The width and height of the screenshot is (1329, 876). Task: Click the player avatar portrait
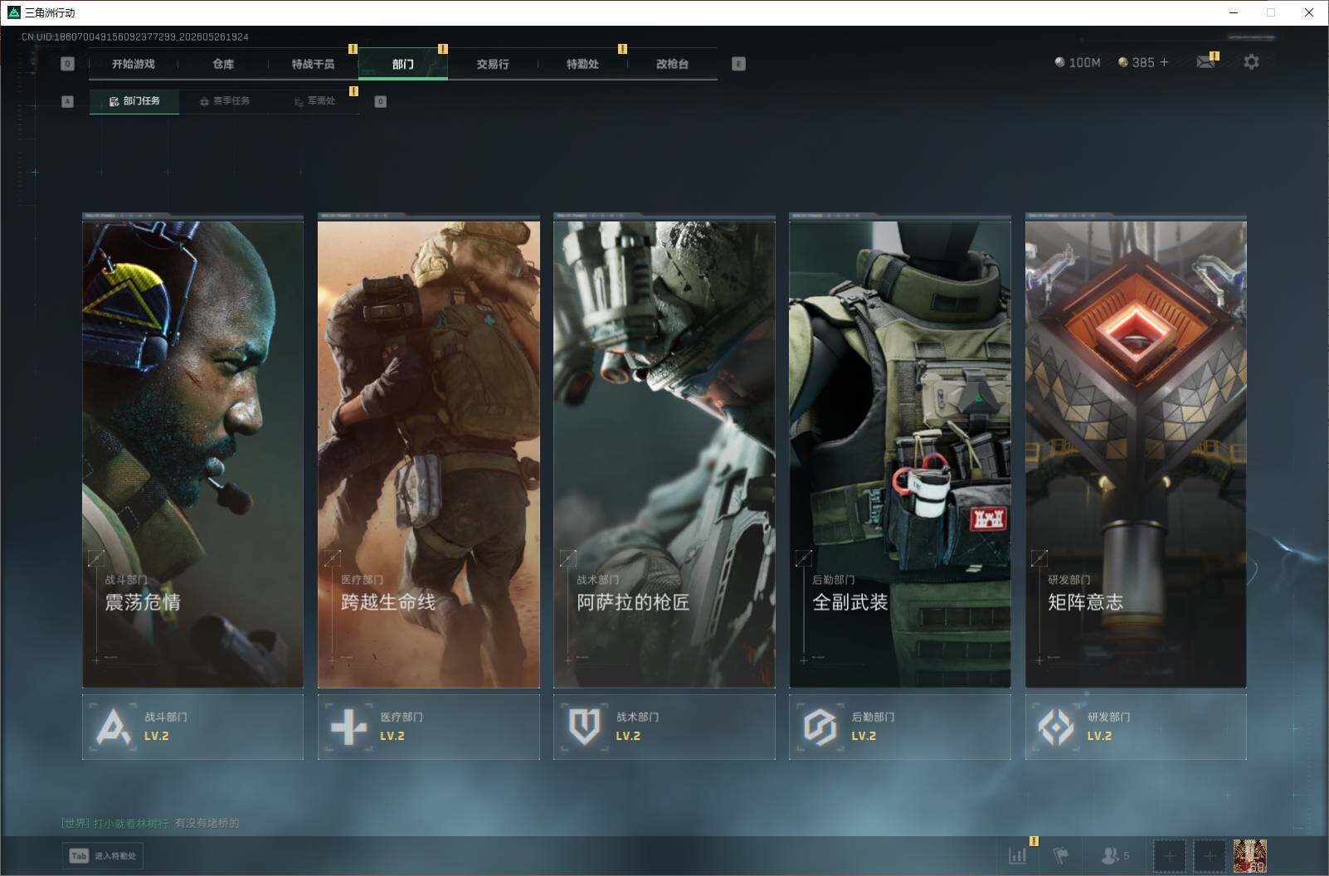[x=1249, y=855]
